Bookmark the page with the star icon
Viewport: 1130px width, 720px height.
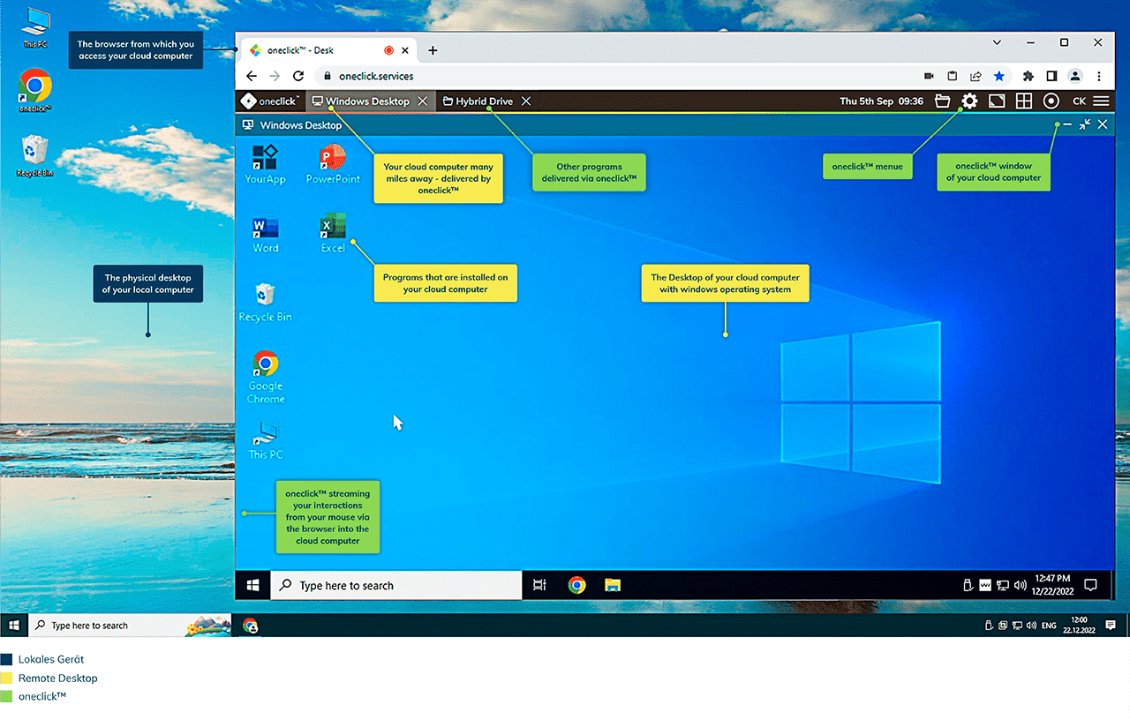[998, 76]
